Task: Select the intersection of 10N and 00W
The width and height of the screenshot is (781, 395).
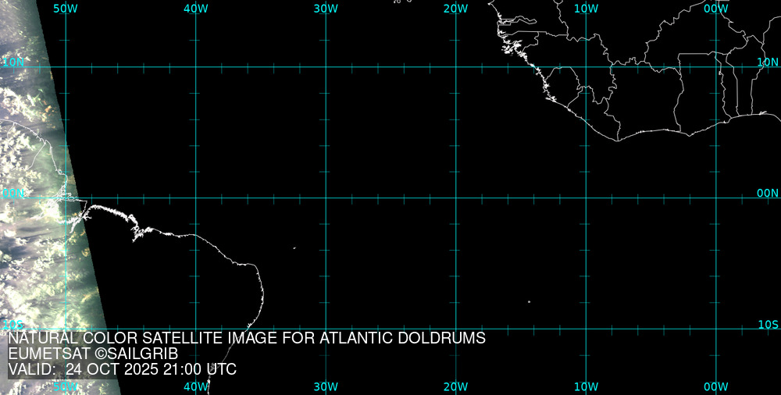Action: (716, 67)
